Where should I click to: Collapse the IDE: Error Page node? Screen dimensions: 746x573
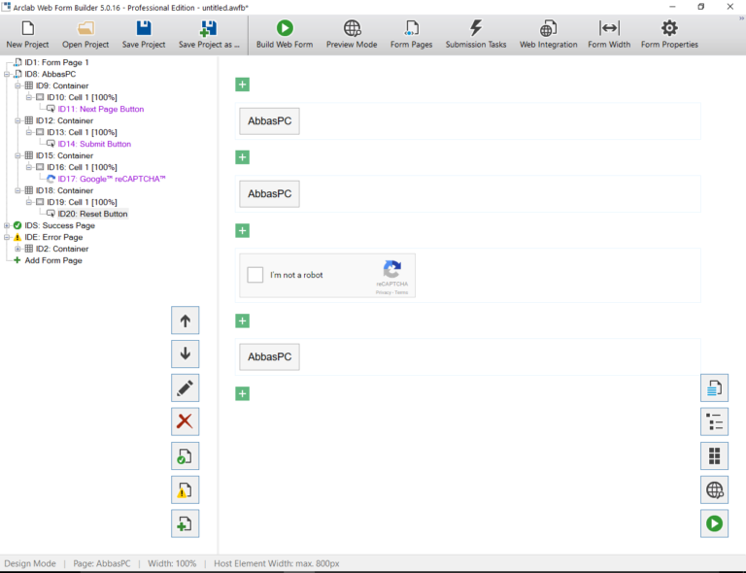pos(7,237)
